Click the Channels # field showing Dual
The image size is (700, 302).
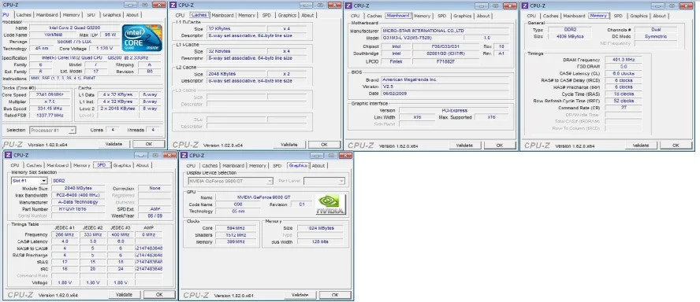[655, 29]
